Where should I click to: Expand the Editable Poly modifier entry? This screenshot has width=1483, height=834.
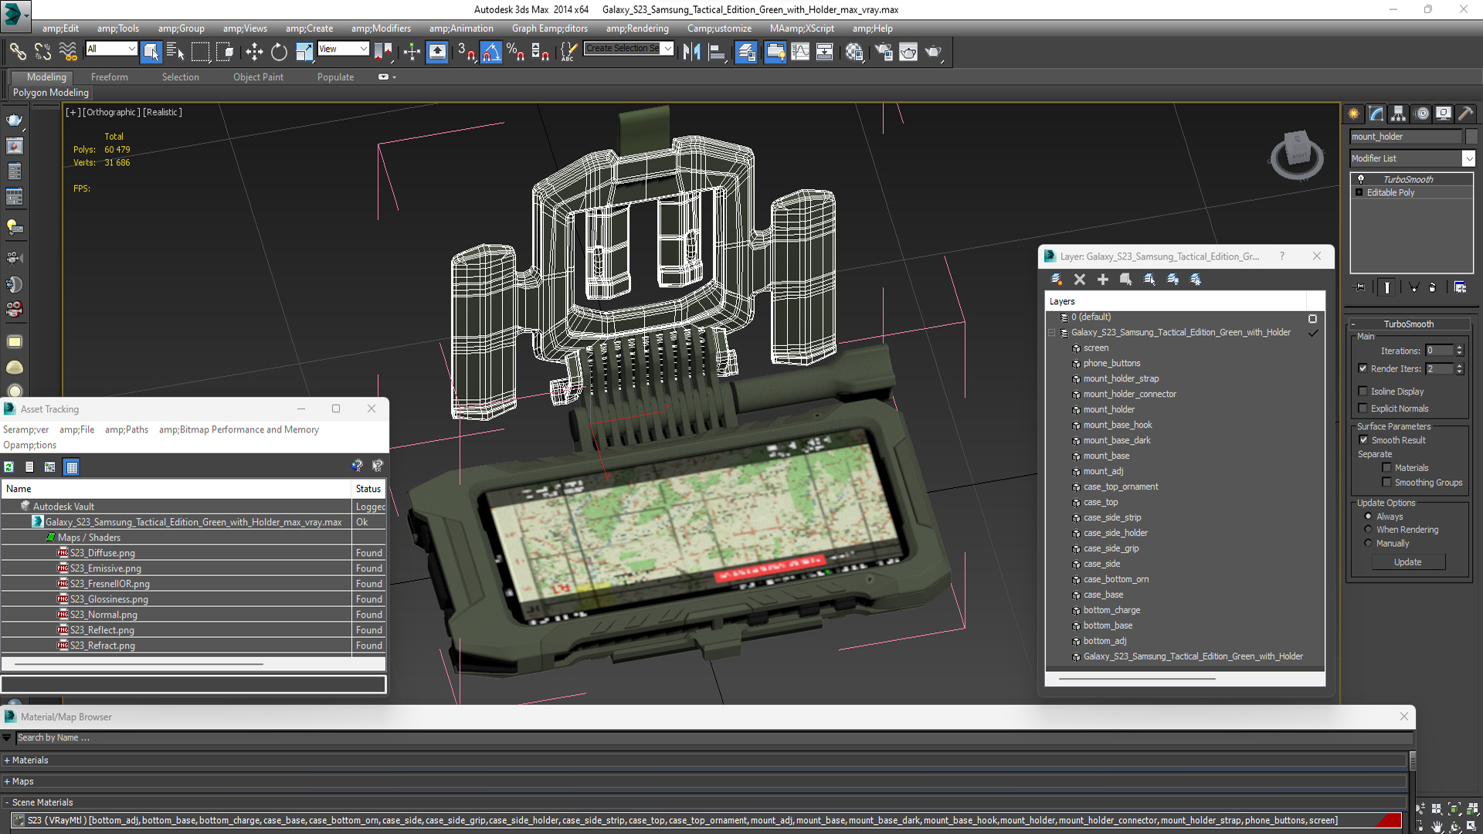1359,192
